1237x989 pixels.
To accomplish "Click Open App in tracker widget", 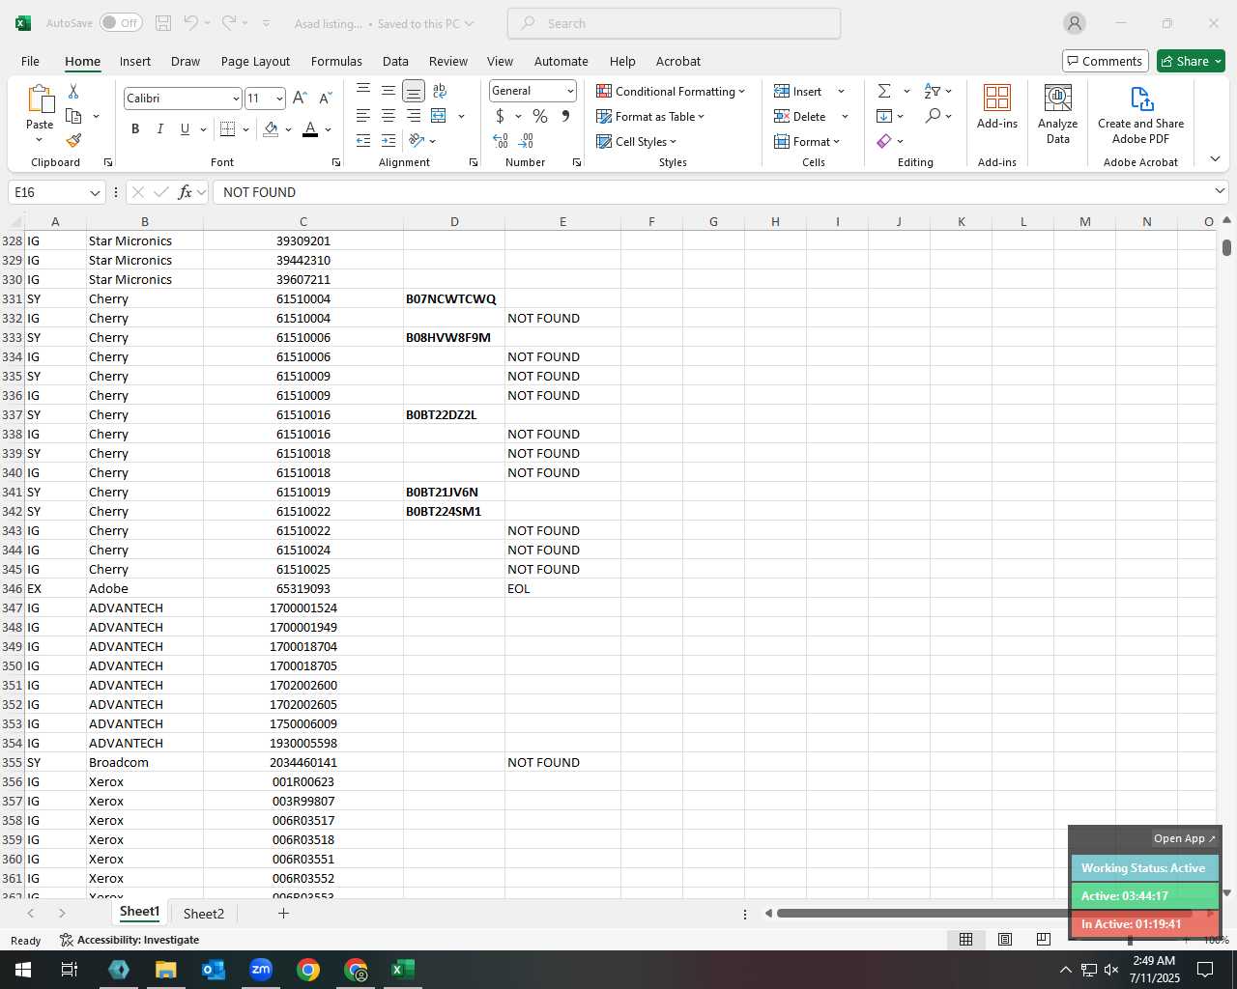I will (1185, 838).
